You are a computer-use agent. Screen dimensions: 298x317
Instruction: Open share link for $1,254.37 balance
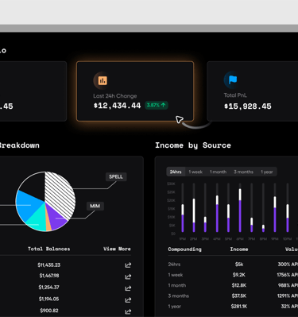pyautogui.click(x=128, y=288)
